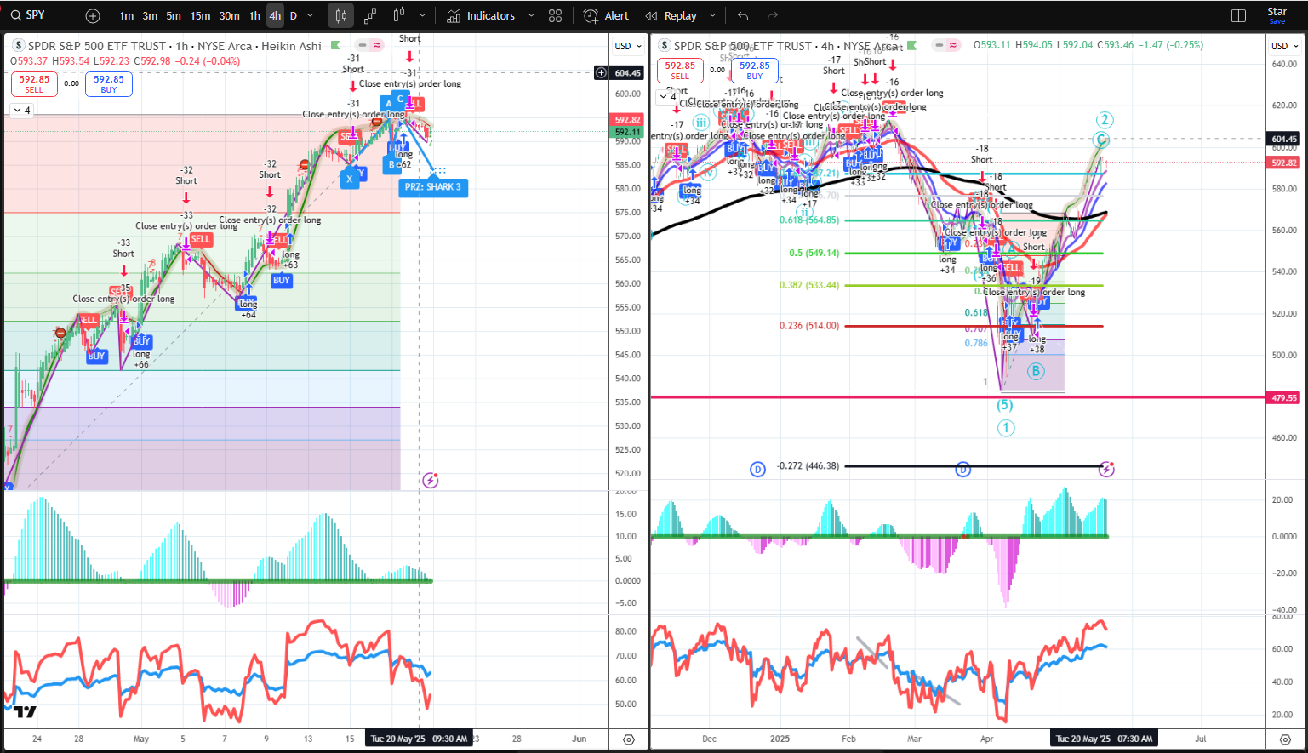Expand the favorite indicators dropdown arrow
Screen dimensions: 1308x753
[x=532, y=15]
